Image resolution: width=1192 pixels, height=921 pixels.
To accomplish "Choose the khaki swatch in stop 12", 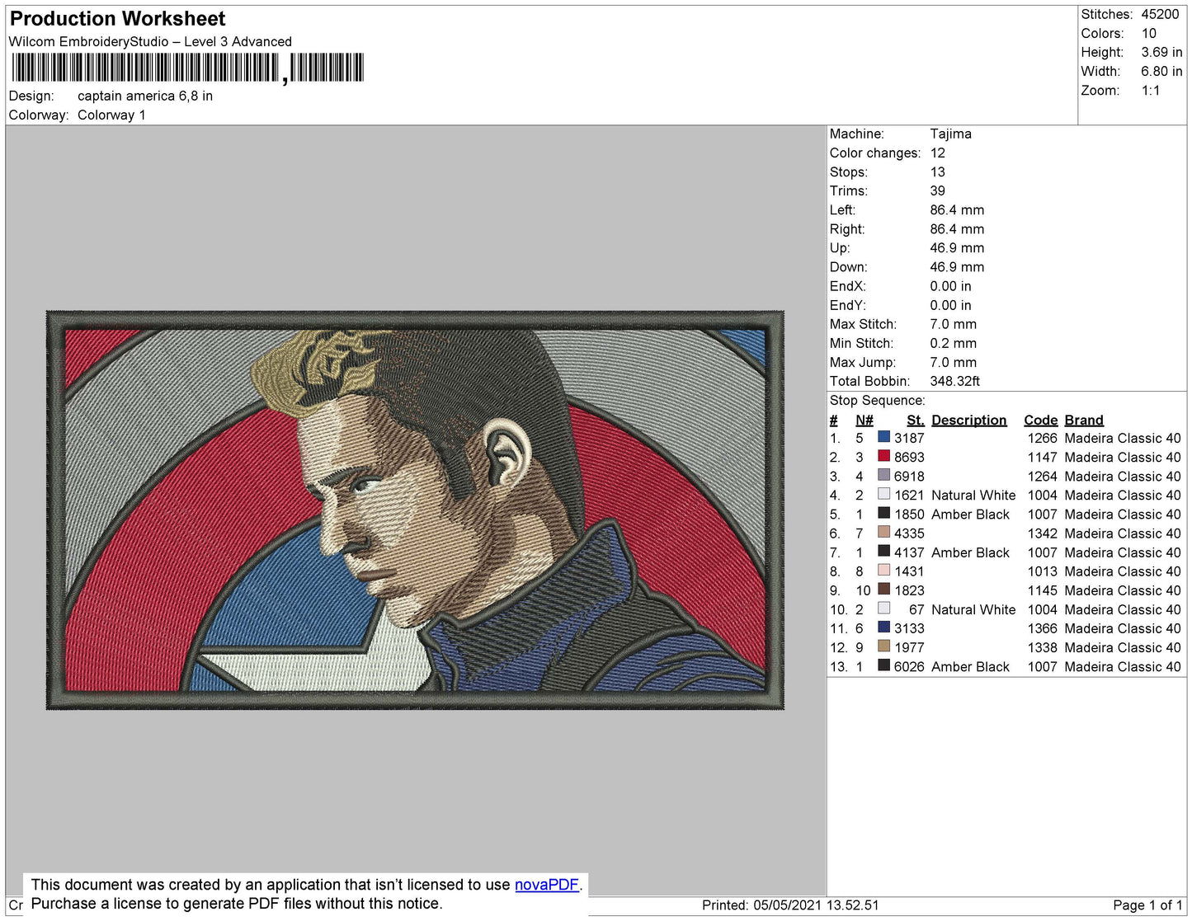I will pyautogui.click(x=883, y=646).
